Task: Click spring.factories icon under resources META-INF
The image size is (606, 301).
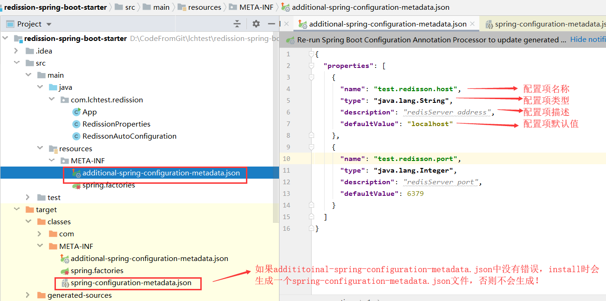Action: coord(76,185)
